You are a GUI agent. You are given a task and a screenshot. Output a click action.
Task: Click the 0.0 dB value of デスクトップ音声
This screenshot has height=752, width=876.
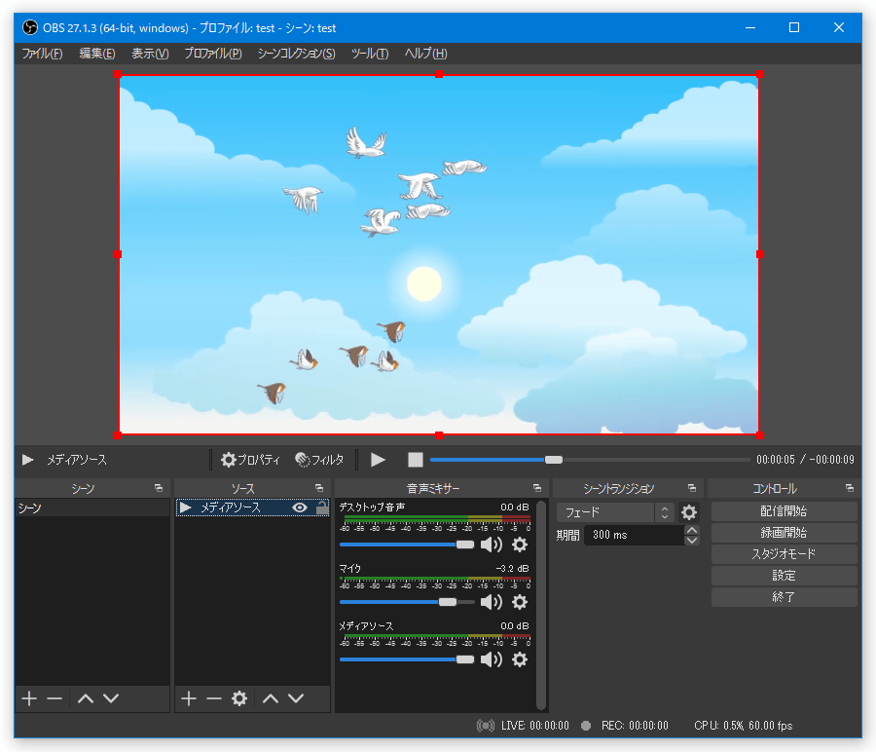[x=515, y=508]
